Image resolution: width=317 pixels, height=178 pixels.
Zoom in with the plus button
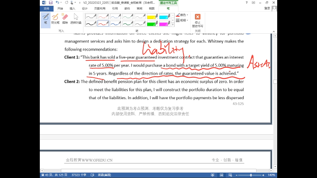[263, 175]
